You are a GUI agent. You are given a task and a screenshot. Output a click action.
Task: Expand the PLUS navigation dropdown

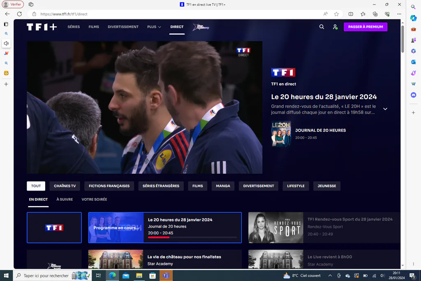pos(154,27)
